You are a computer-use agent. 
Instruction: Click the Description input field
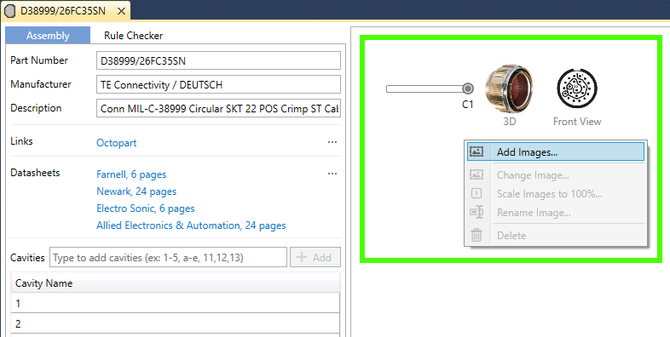(x=218, y=108)
